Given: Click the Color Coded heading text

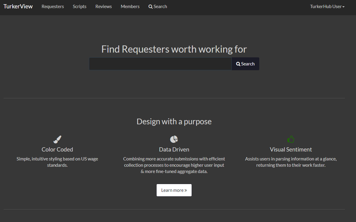Looking at the screenshot, I should pos(57,149).
